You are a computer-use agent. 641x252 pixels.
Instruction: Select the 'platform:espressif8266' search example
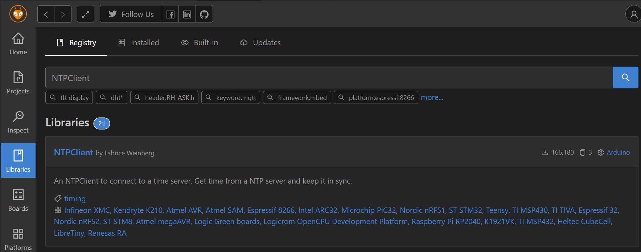coord(376,97)
